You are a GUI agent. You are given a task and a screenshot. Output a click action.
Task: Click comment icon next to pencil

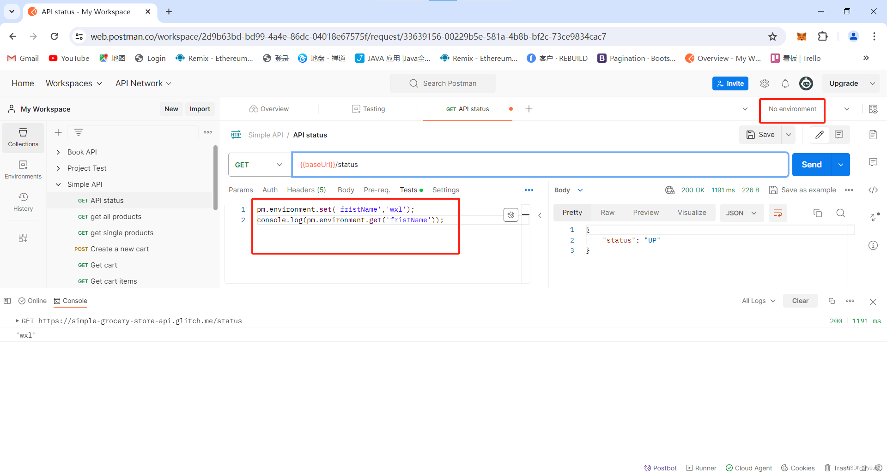pos(839,135)
